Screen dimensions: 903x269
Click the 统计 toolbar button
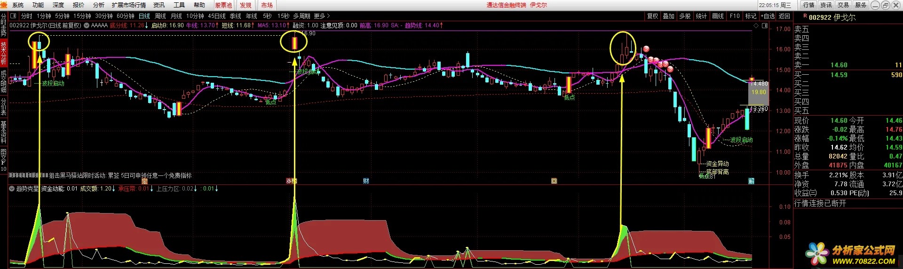click(x=701, y=16)
